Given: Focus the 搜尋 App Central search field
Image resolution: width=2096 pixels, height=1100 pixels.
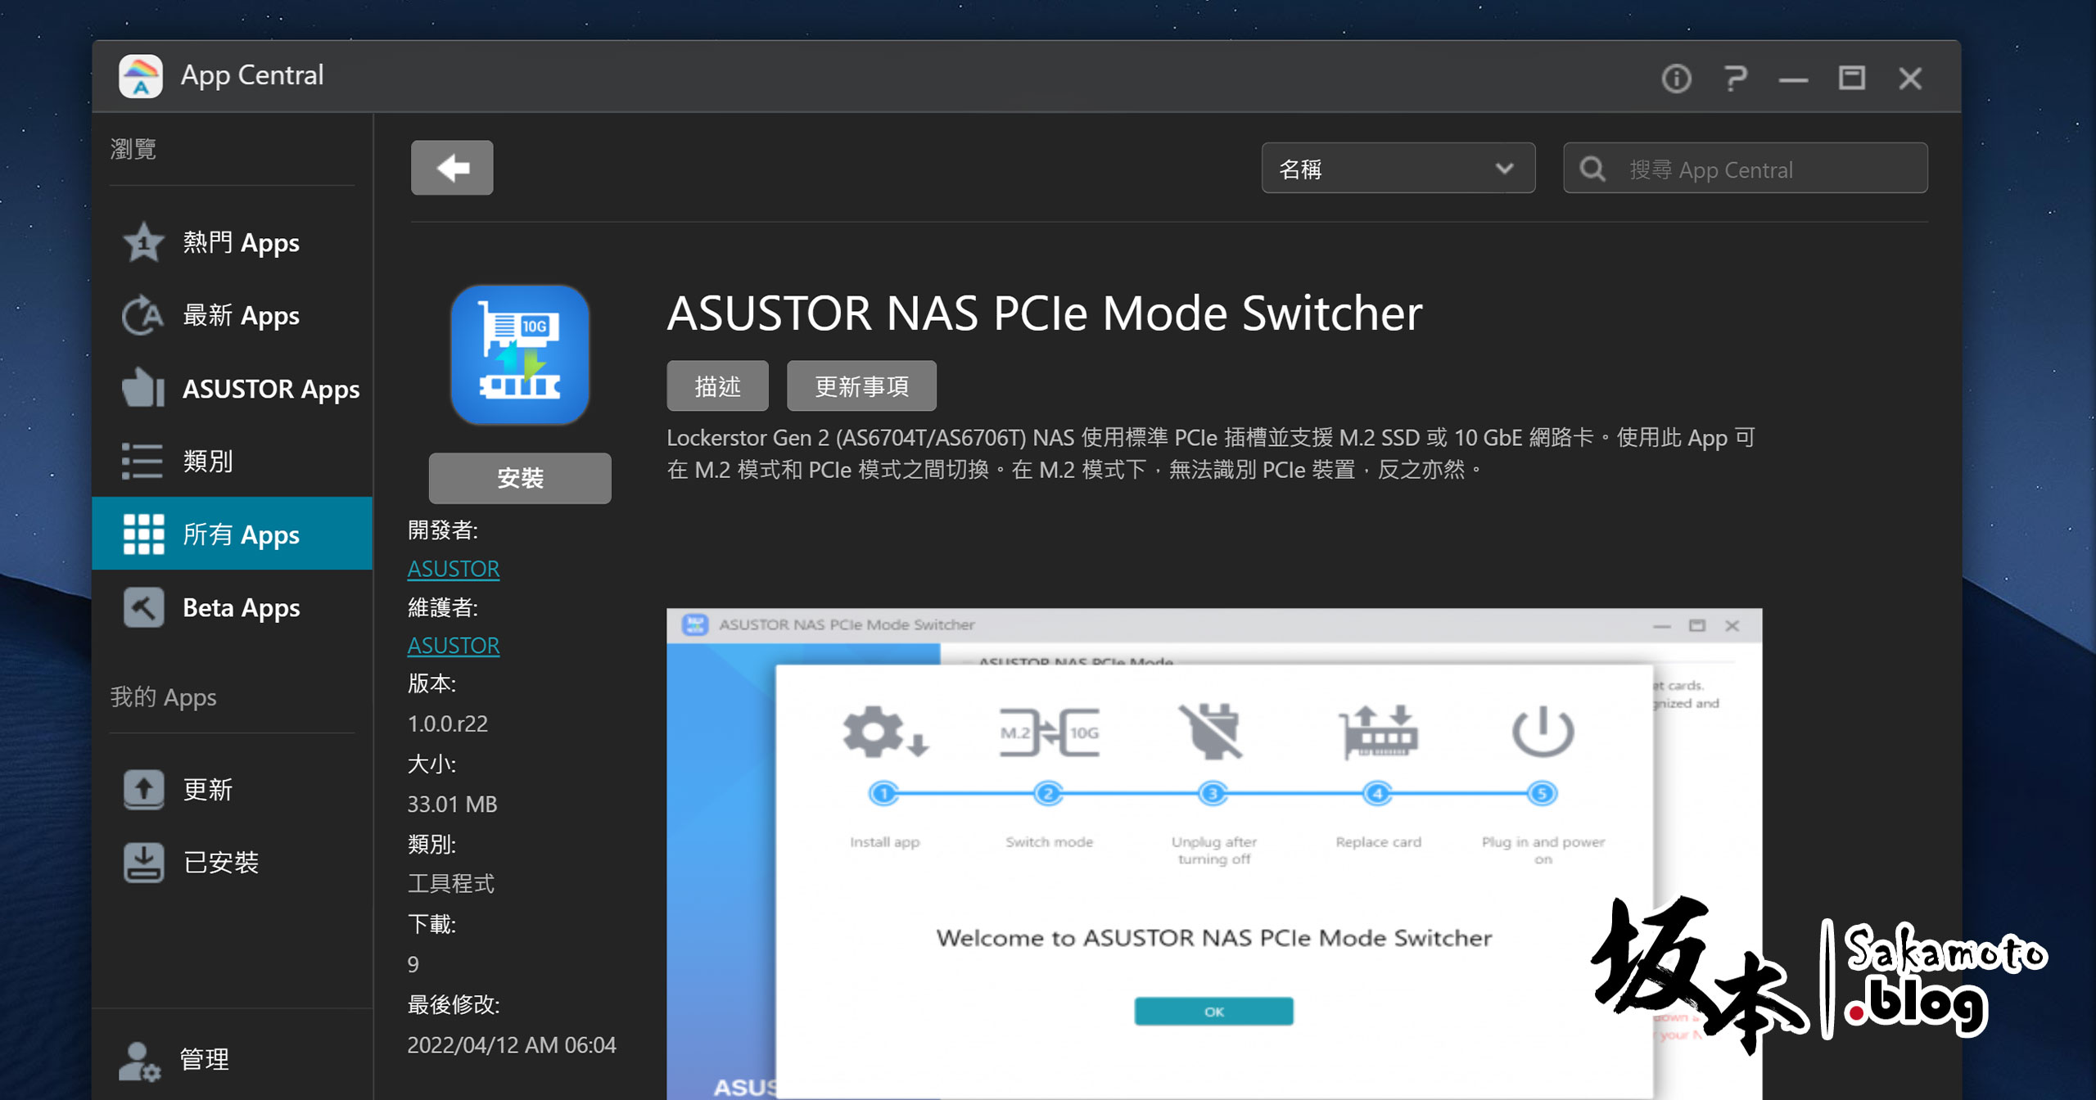Looking at the screenshot, I should pyautogui.click(x=1745, y=169).
